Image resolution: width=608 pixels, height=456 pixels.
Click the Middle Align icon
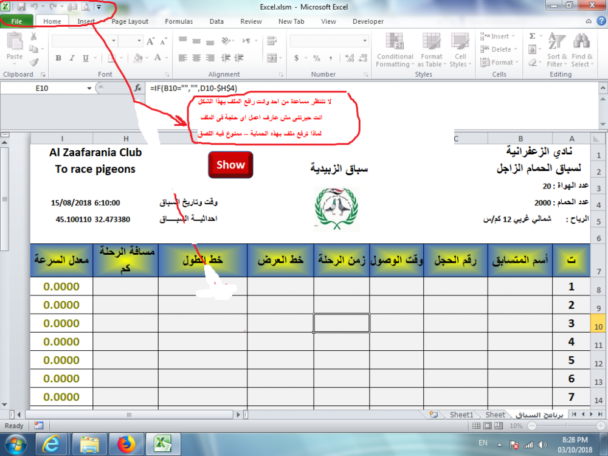coord(196,40)
